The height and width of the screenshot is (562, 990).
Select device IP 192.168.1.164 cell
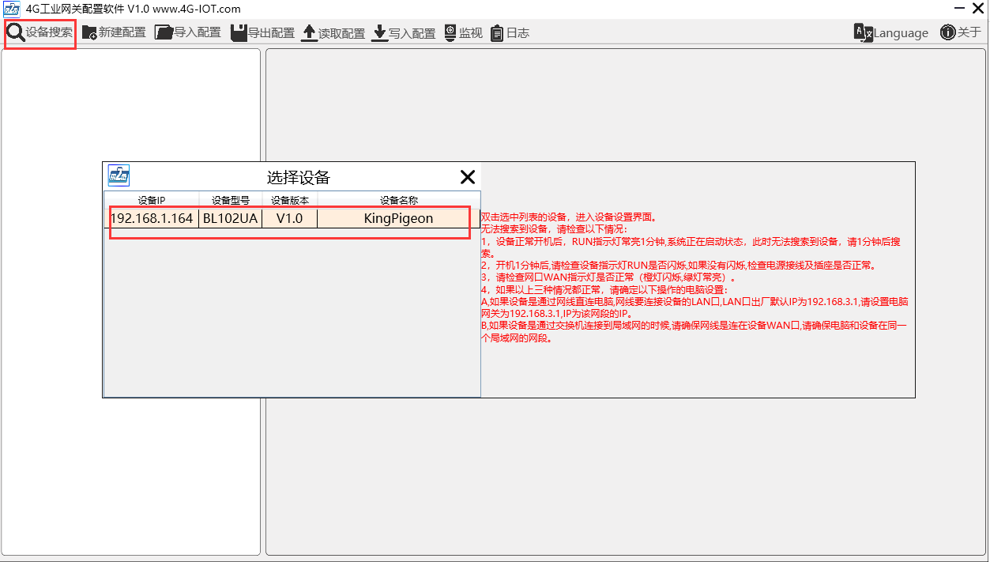point(152,218)
